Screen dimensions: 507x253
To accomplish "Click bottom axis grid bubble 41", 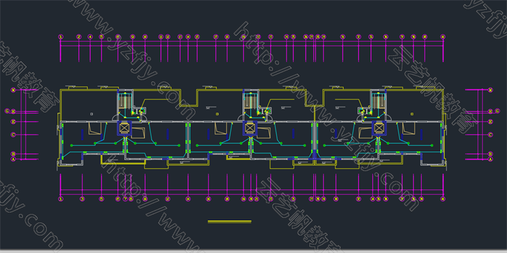I will tap(443, 199).
